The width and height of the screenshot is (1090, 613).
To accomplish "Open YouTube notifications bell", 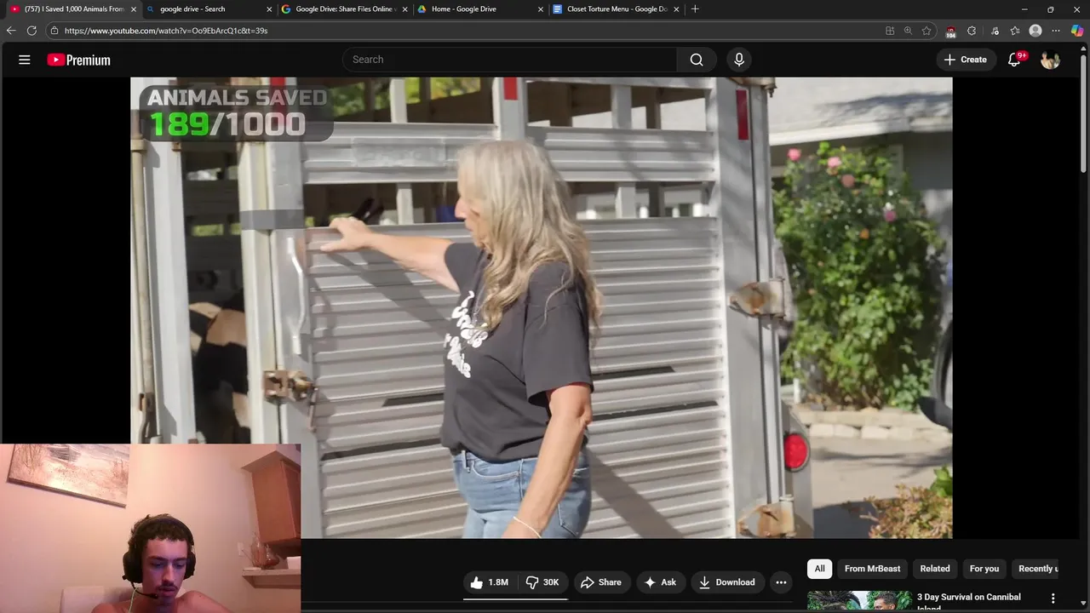I will pos(1014,60).
